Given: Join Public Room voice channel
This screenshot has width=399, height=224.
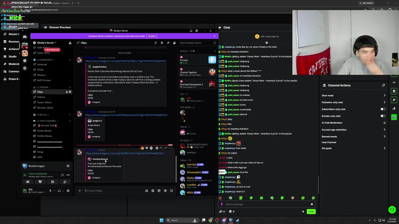Looking at the screenshot, I should (x=44, y=136).
